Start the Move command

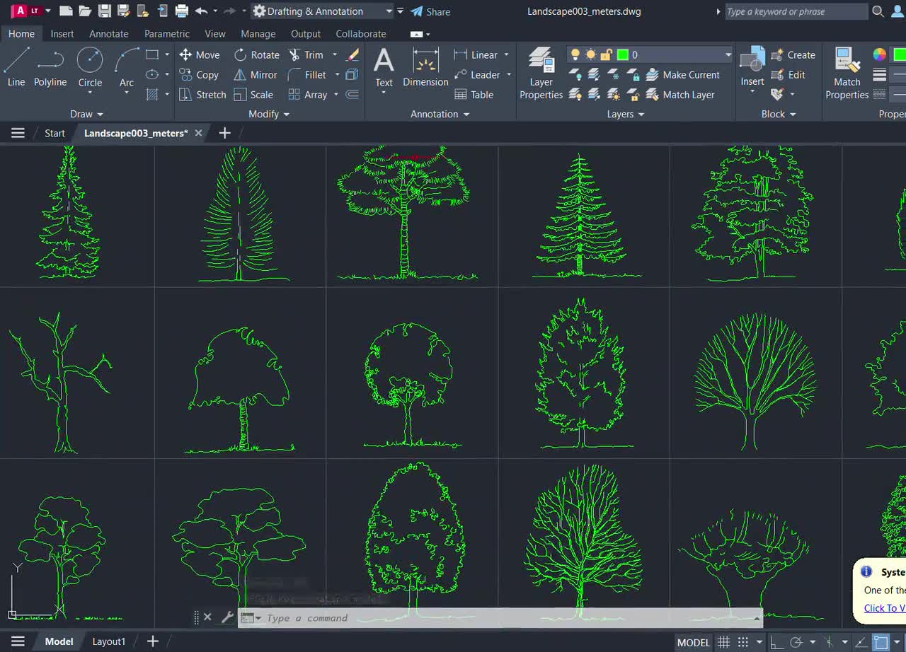click(200, 54)
